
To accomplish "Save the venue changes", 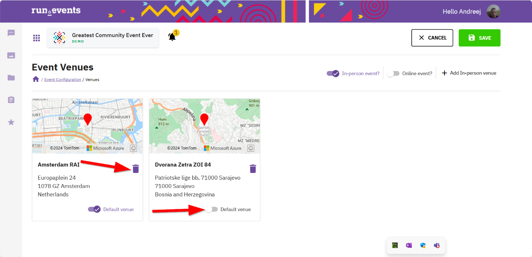I will [480, 38].
